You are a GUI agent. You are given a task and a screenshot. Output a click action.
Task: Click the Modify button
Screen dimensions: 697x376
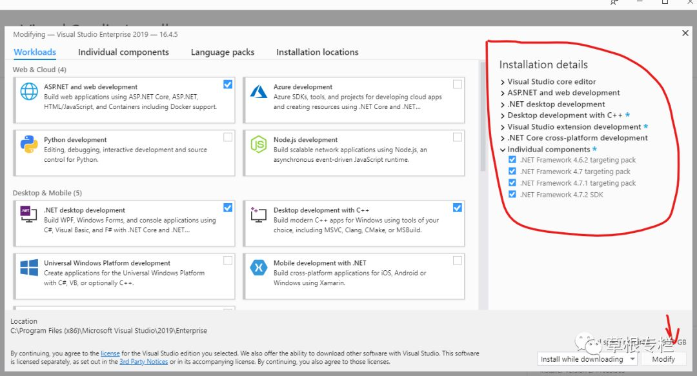pyautogui.click(x=663, y=359)
